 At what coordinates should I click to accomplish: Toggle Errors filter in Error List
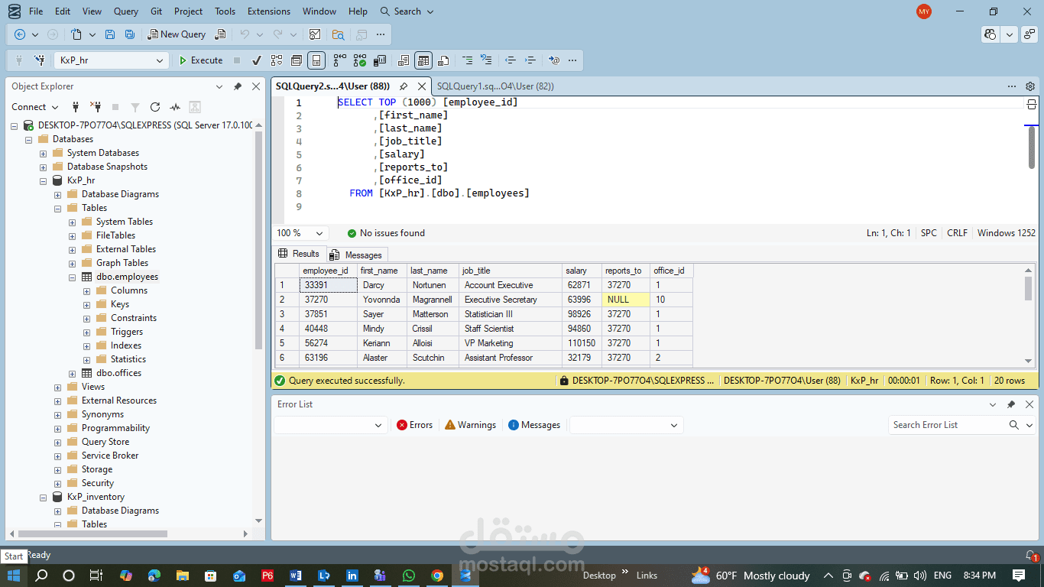pyautogui.click(x=414, y=425)
